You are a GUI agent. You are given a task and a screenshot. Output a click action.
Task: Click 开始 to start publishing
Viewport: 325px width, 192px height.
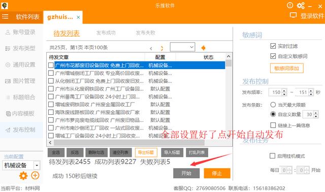pos(186,173)
